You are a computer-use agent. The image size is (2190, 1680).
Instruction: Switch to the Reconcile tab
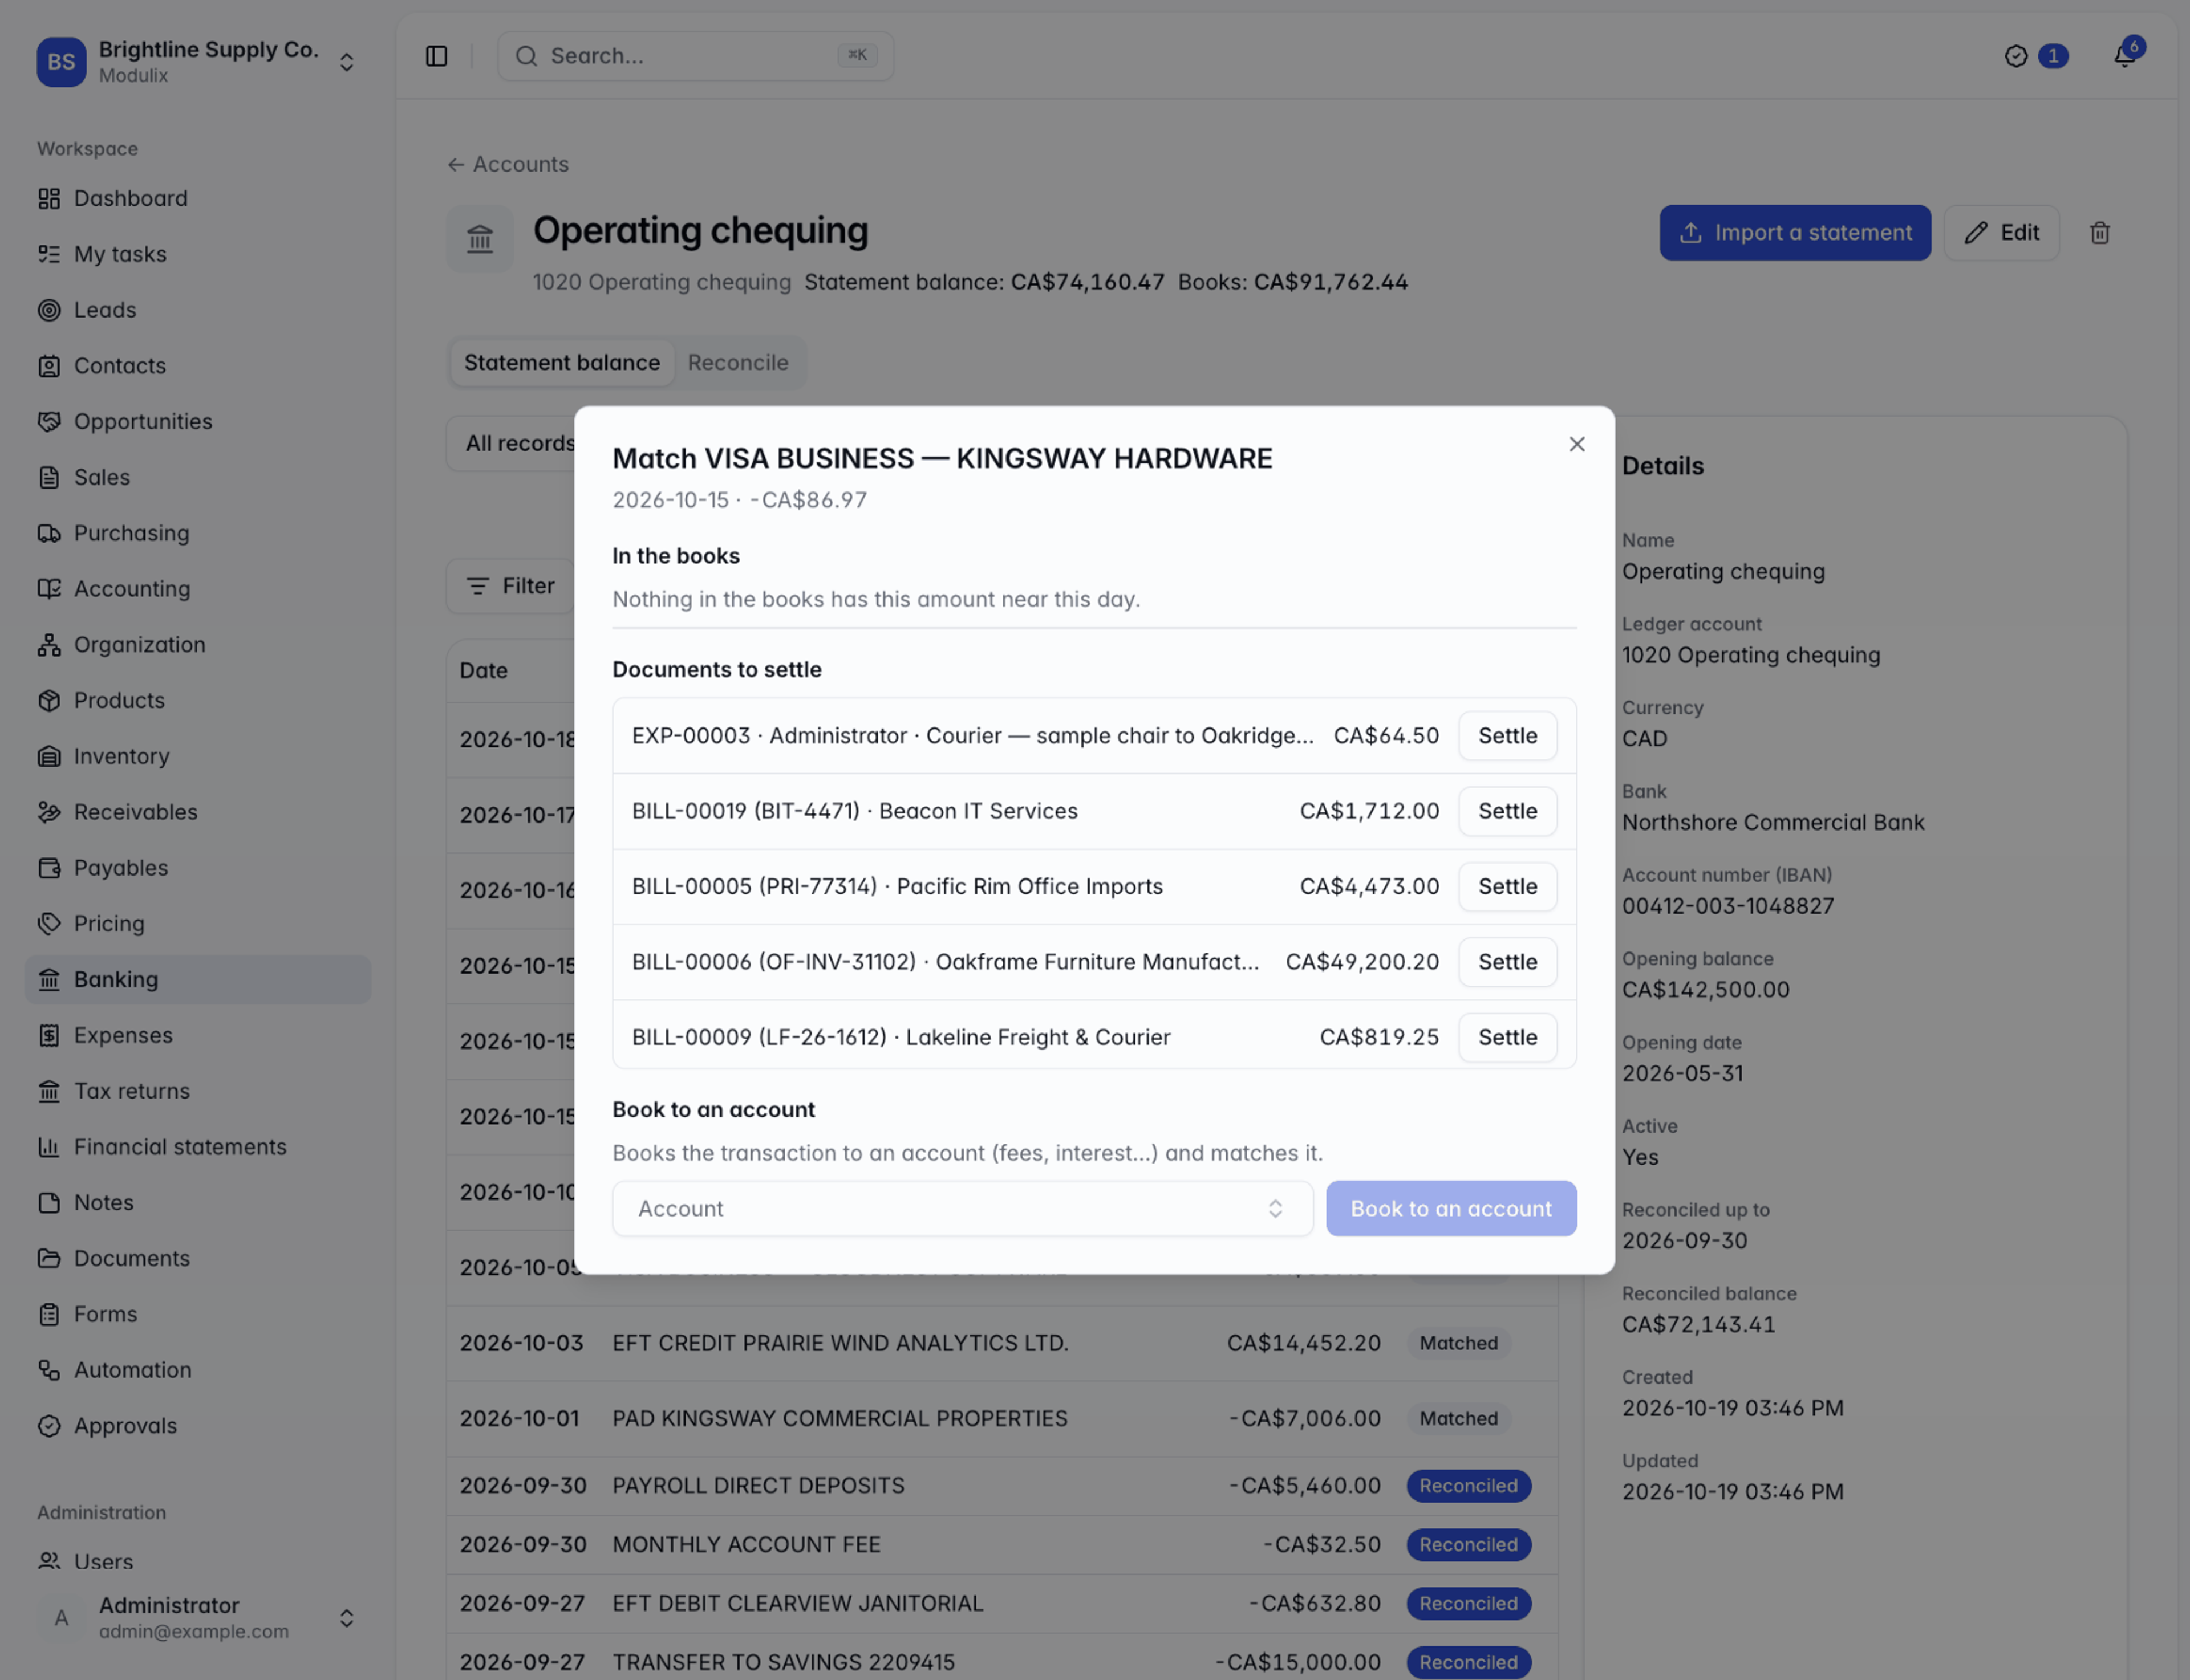click(737, 363)
